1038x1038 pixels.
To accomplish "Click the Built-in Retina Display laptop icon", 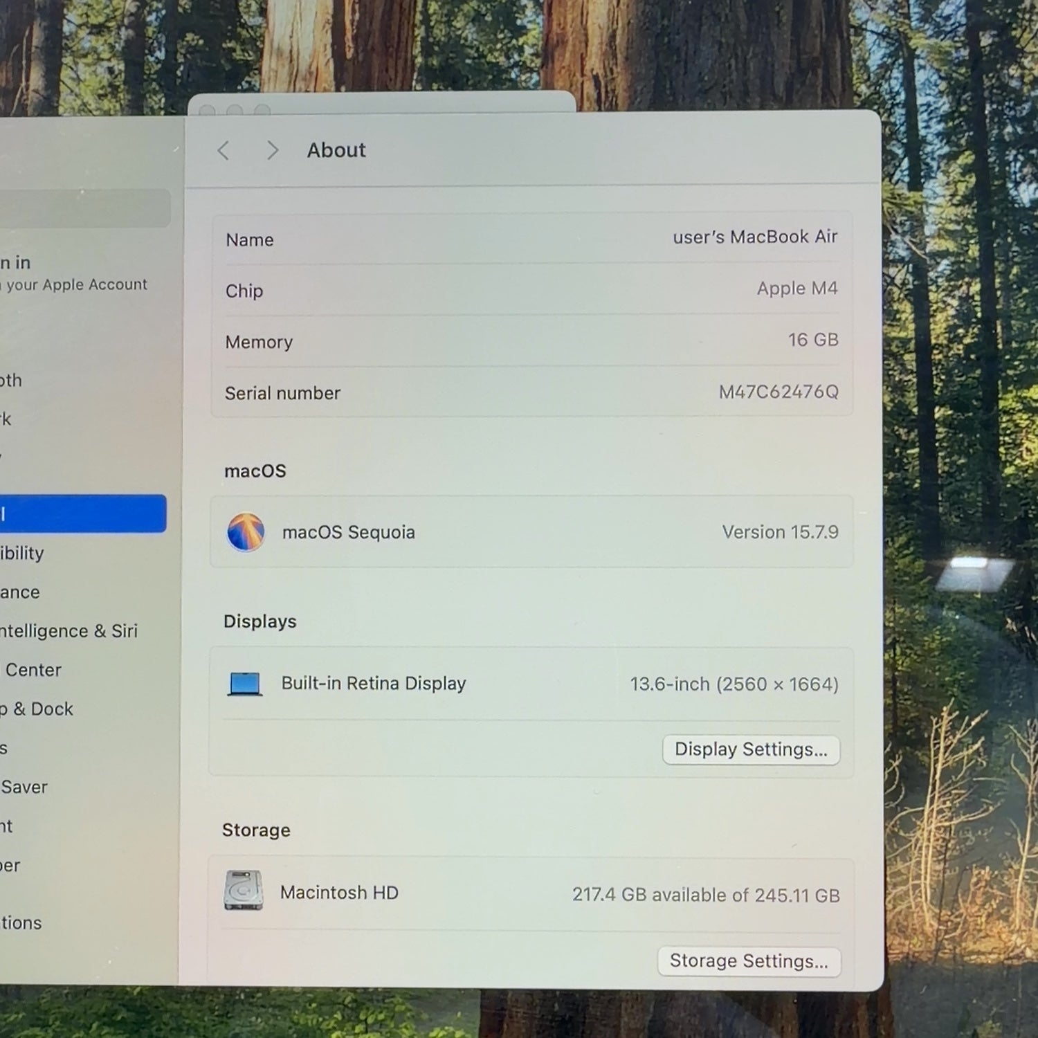I will point(245,684).
